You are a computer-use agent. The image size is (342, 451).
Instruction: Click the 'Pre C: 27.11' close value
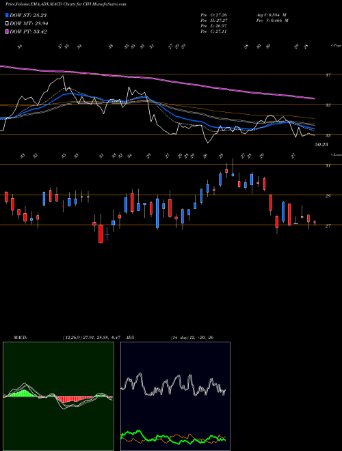215,31
